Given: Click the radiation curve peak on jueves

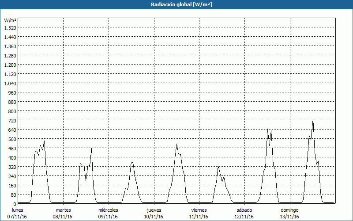Looking at the screenshot, I should 177,144.
